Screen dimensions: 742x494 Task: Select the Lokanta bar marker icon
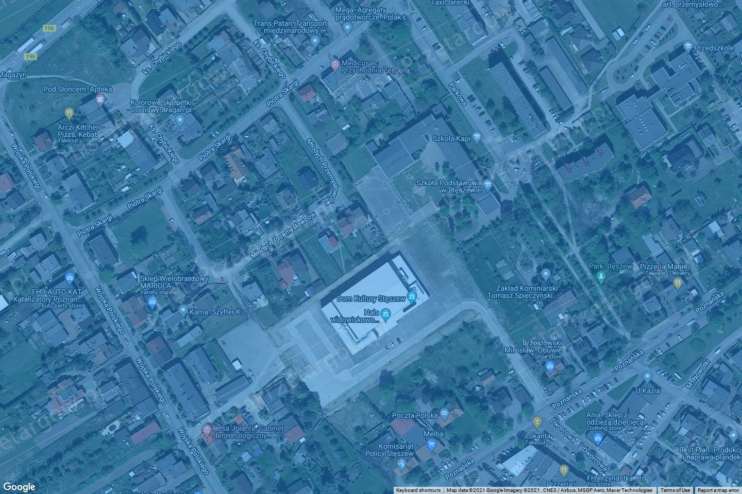pyautogui.click(x=537, y=422)
